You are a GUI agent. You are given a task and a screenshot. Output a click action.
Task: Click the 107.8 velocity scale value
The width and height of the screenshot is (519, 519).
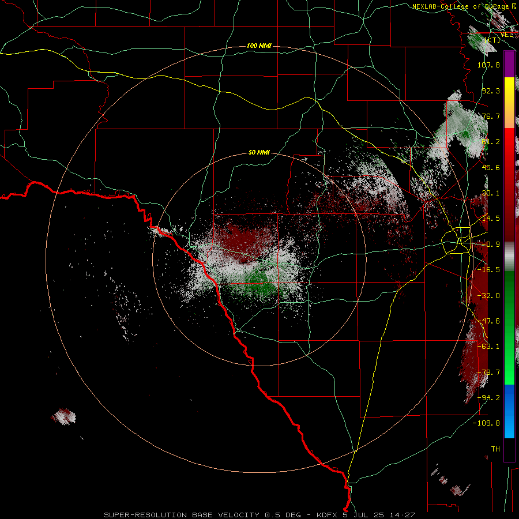[488, 65]
